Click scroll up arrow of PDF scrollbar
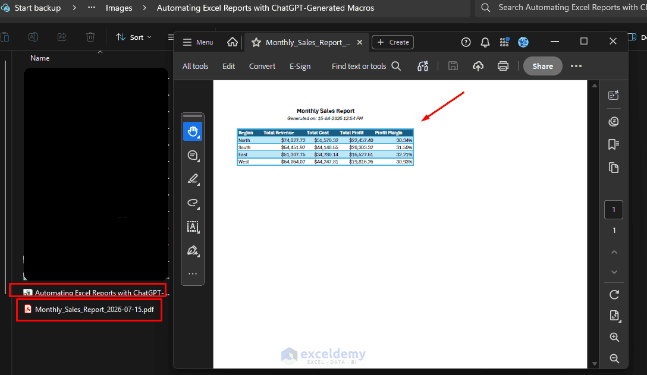 click(595, 86)
